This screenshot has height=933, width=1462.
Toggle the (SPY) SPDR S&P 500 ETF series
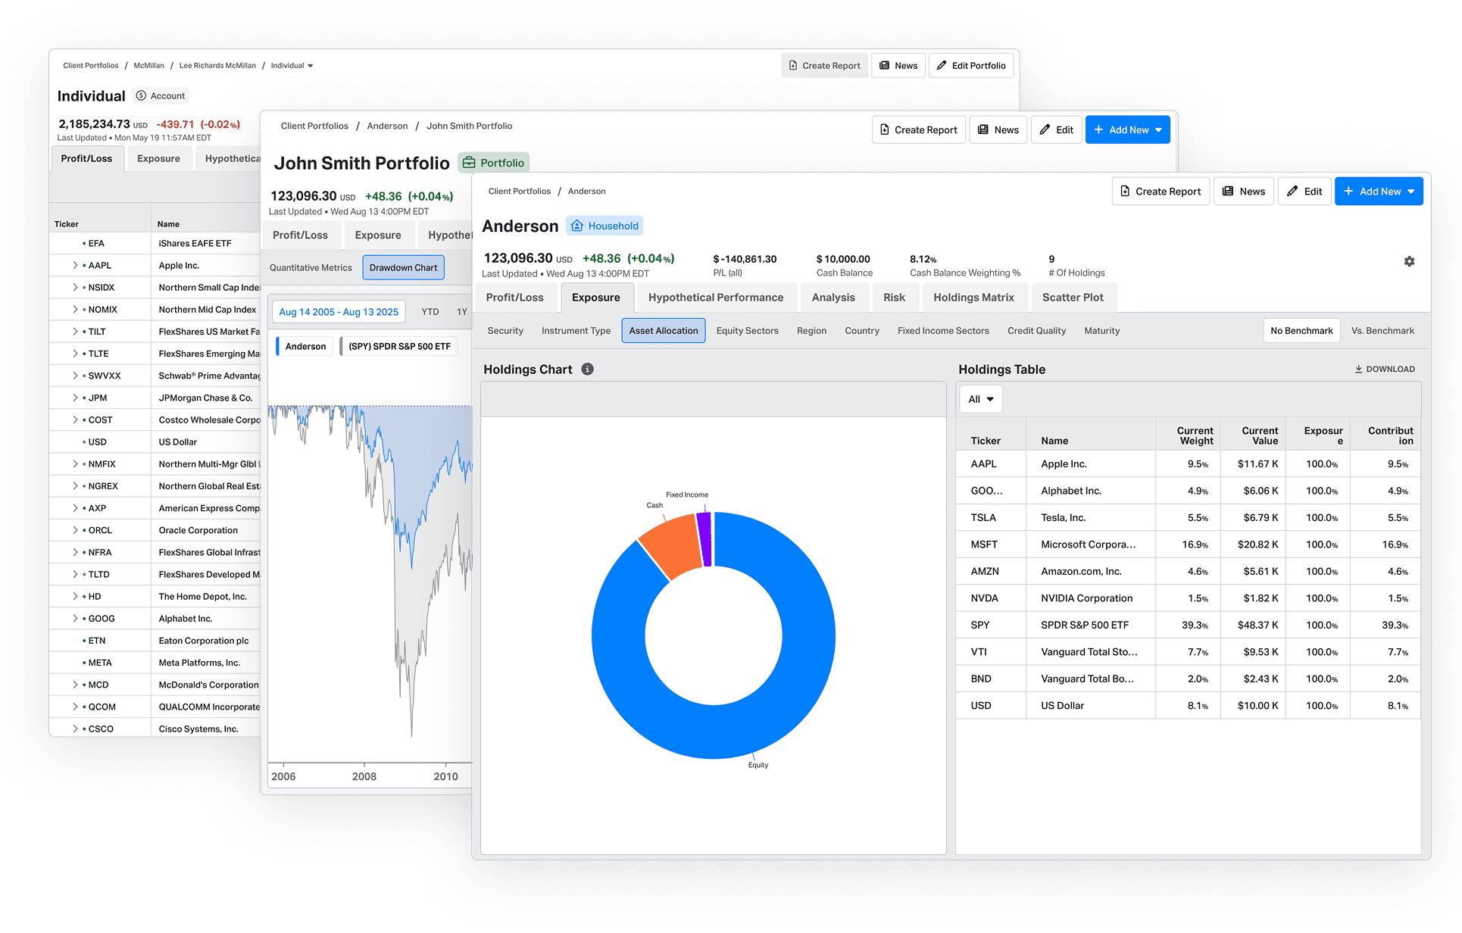(x=398, y=345)
